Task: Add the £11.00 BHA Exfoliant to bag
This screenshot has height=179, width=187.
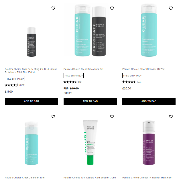Action: click(x=32, y=101)
